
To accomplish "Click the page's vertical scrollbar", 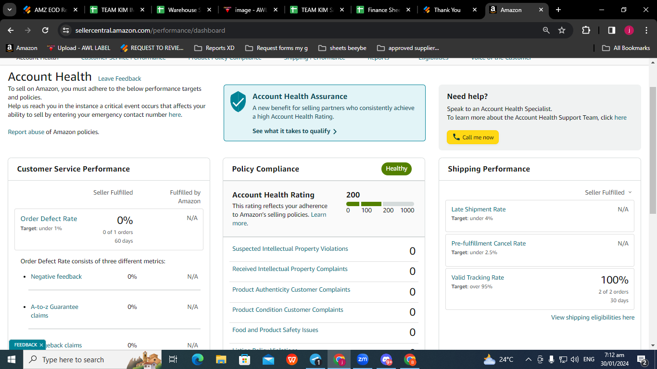I will (x=653, y=150).
